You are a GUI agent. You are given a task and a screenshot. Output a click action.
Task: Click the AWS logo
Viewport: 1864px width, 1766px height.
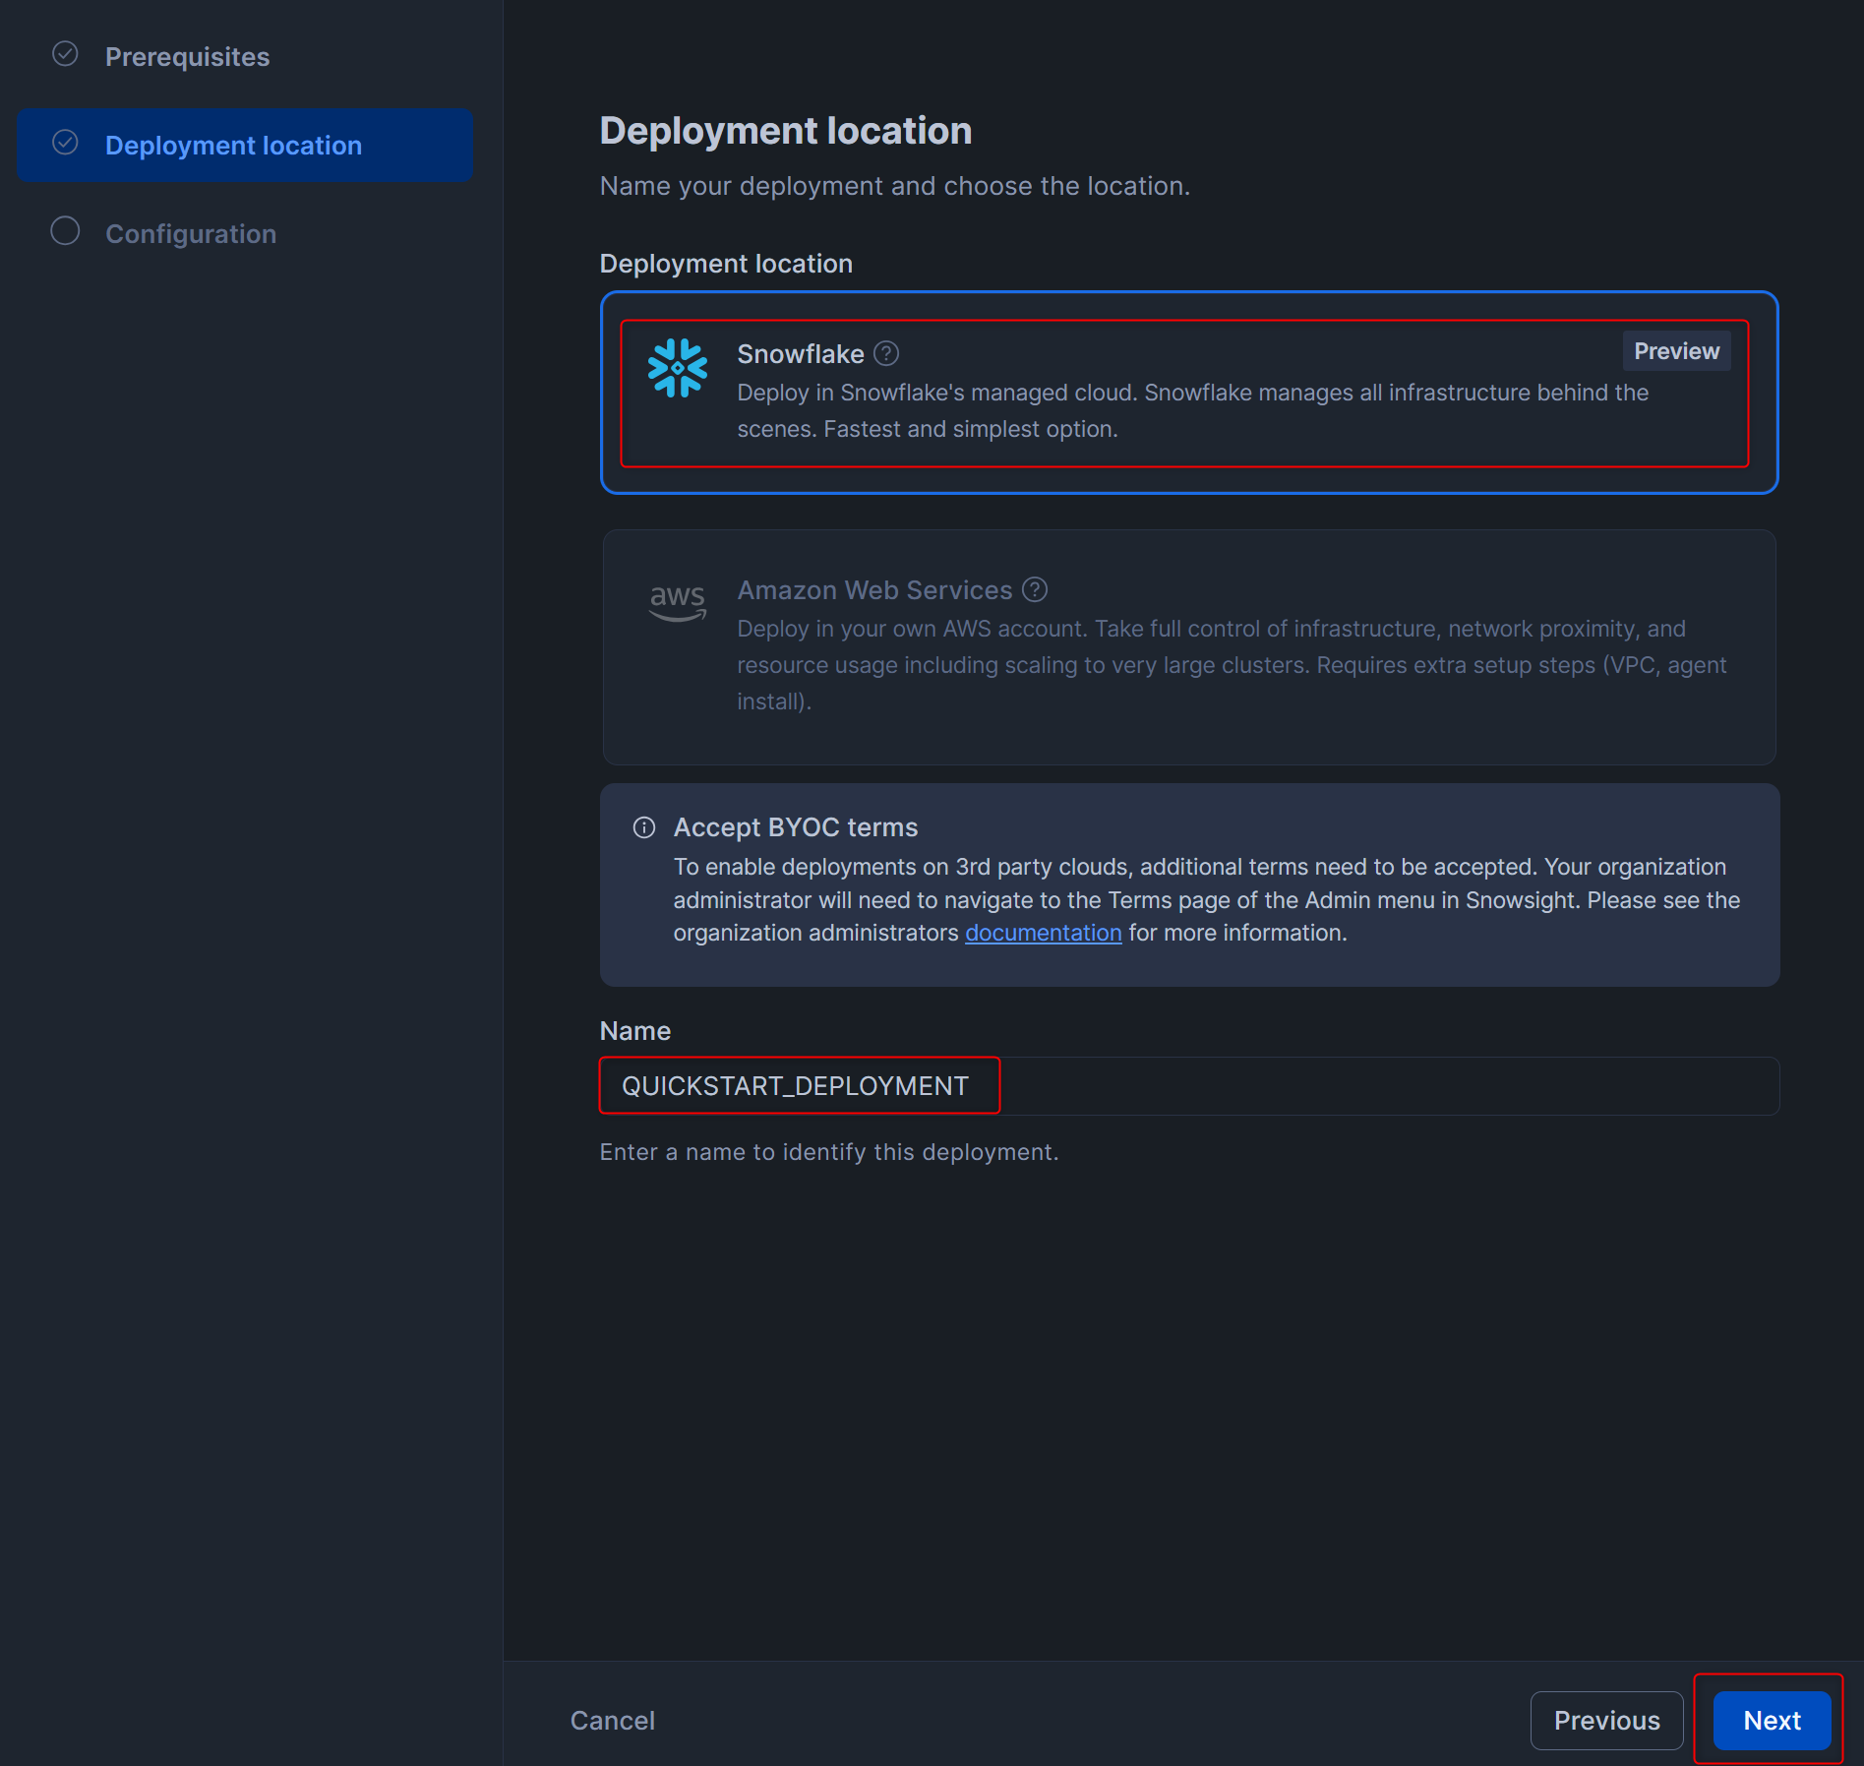[x=677, y=601]
